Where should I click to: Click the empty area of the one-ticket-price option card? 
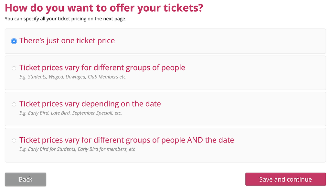(226, 41)
